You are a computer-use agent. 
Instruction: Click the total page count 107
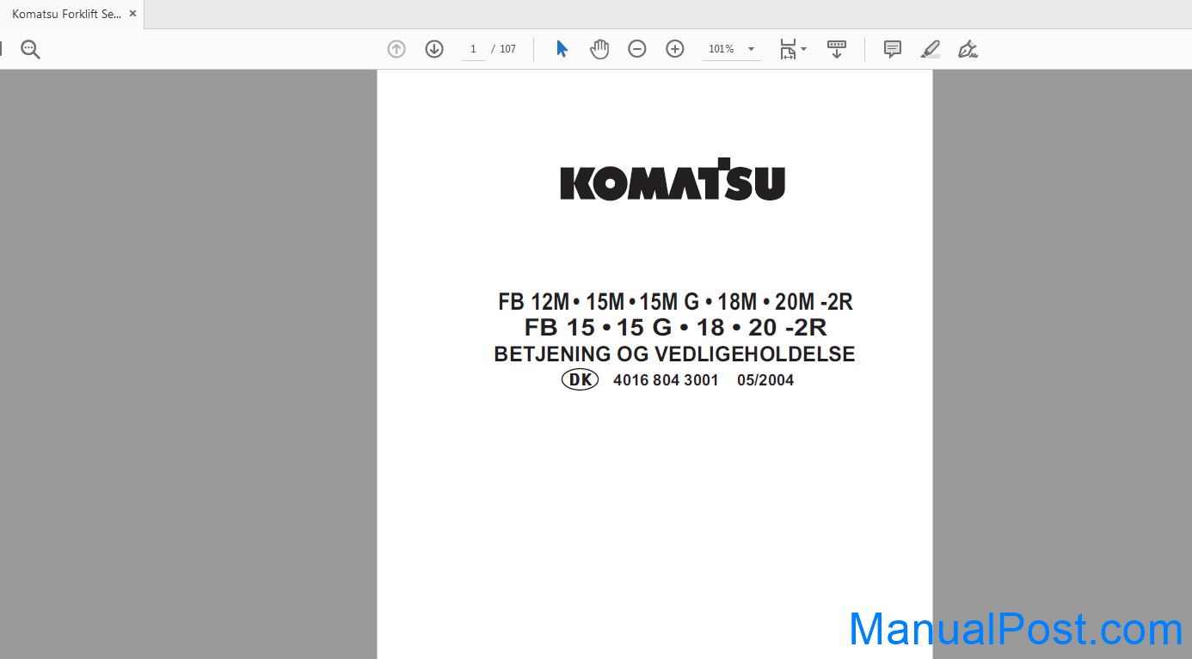pos(508,49)
